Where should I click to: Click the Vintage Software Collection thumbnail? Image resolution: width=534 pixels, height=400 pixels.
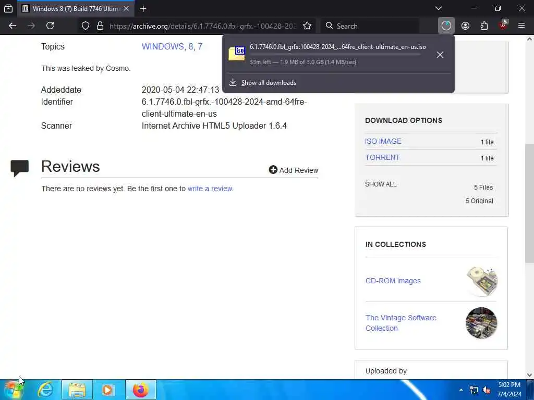481,323
